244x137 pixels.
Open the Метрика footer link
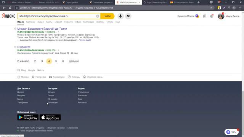tap(21, 96)
